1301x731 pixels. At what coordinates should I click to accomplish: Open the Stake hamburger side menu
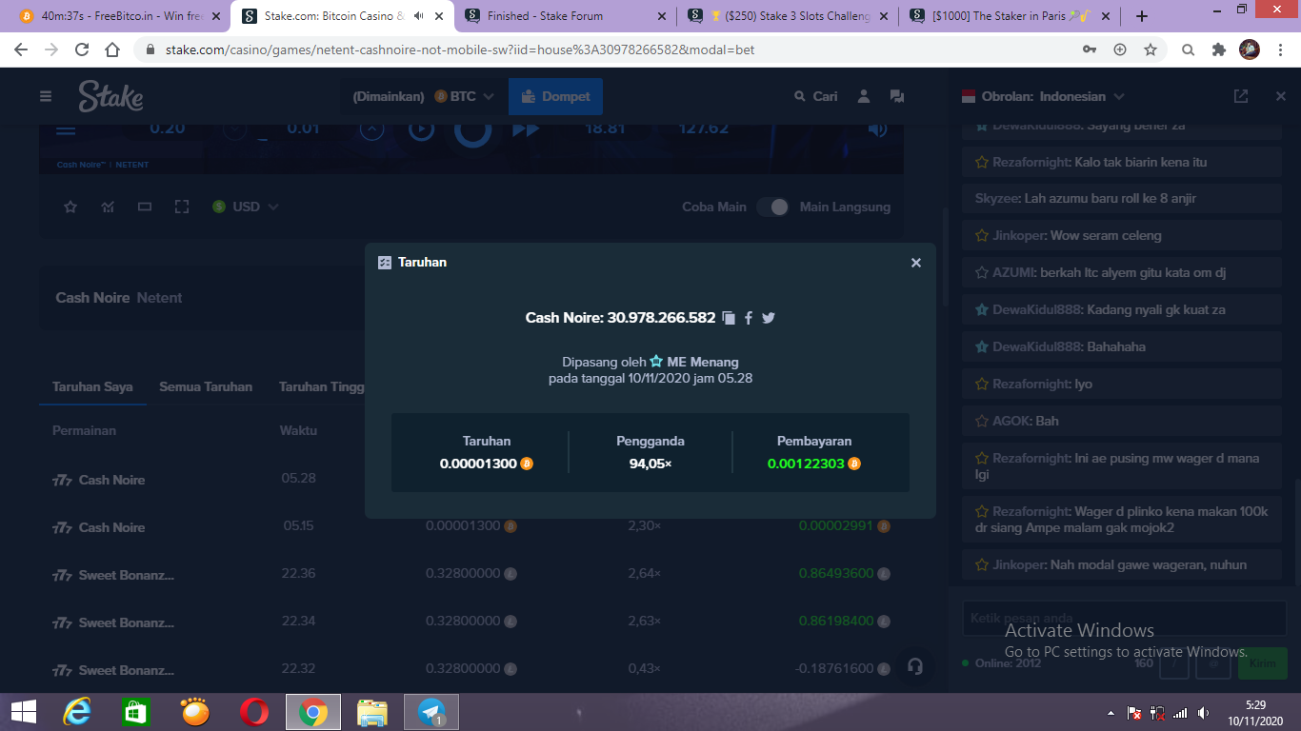tap(46, 96)
